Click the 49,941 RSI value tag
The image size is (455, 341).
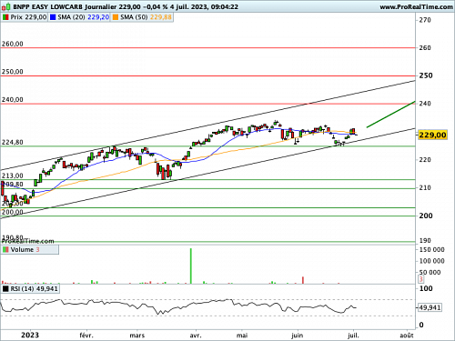[x=430, y=307]
